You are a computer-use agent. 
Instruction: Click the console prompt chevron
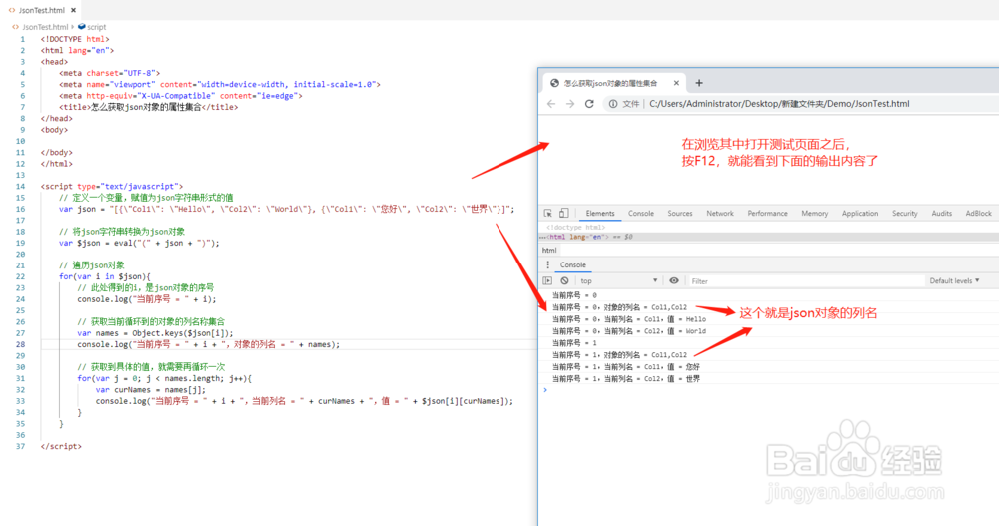[545, 389]
